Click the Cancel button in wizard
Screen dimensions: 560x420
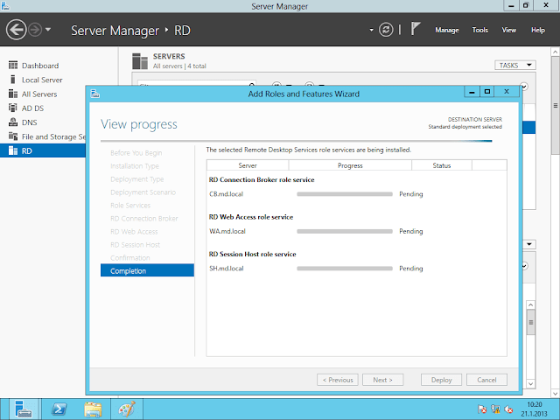[486, 380]
